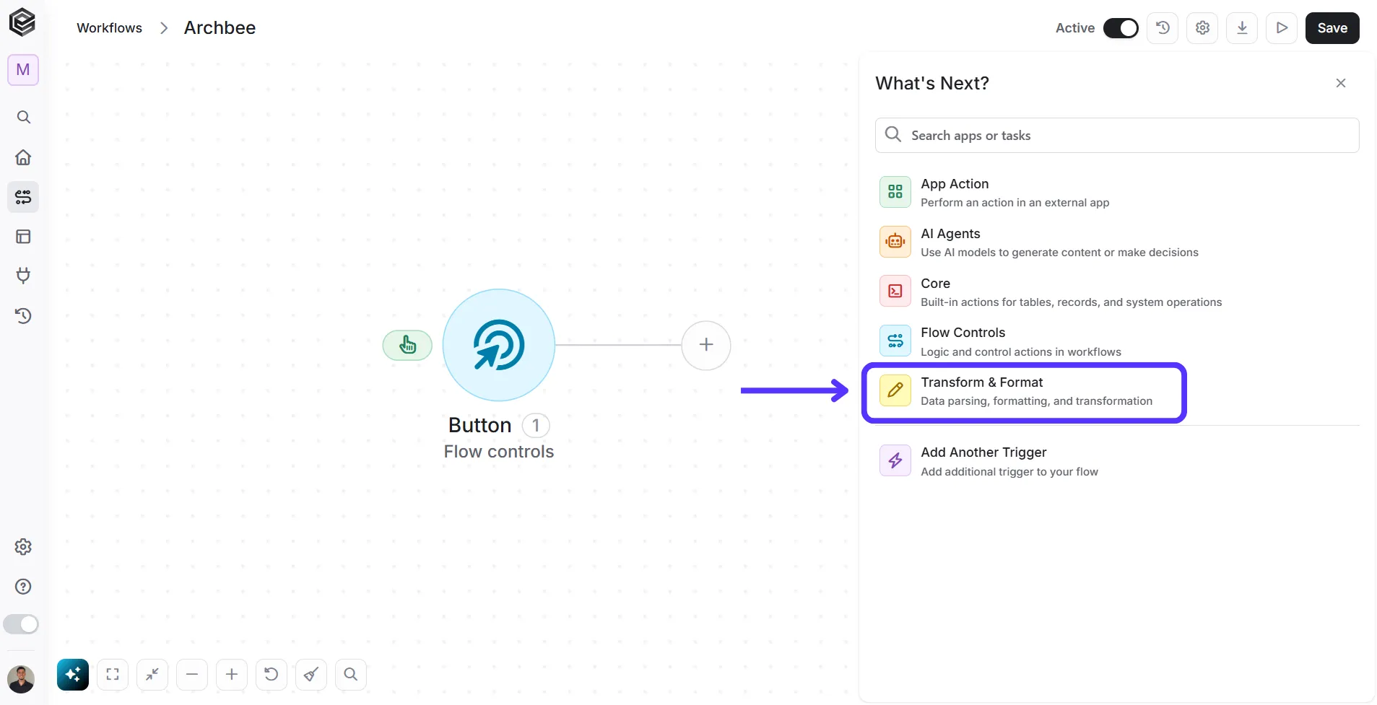Open the tables layout icon in sidebar
Image resolution: width=1377 pixels, height=705 pixels.
23,237
